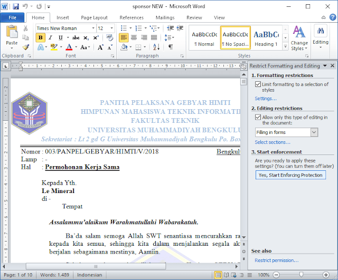Switch to Insert tab
The width and height of the screenshot is (338, 280).
[62, 17]
